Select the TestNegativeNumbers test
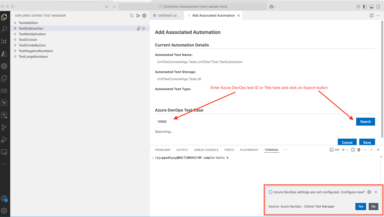This screenshot has height=217, width=384. coord(80,51)
